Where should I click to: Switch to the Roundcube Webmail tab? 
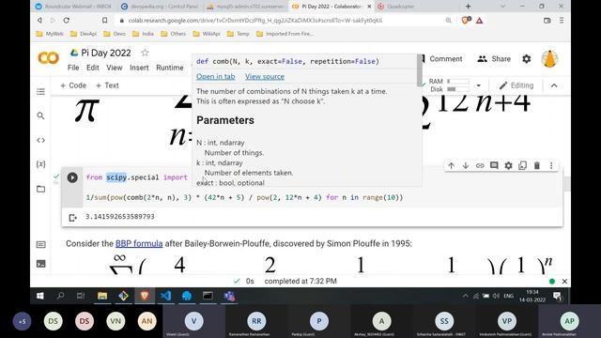tap(74, 7)
